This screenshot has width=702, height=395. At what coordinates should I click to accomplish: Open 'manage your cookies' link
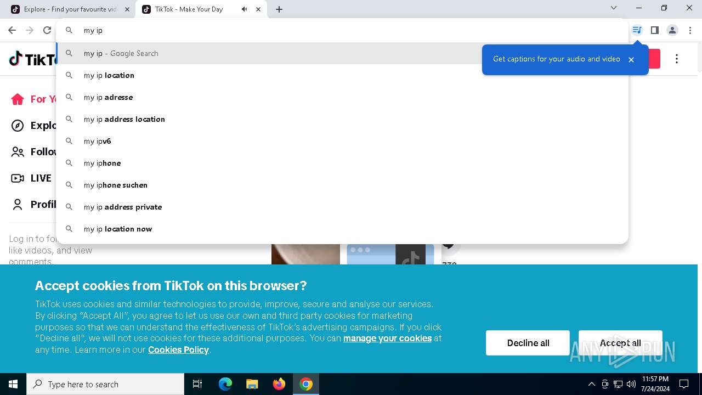387,338
